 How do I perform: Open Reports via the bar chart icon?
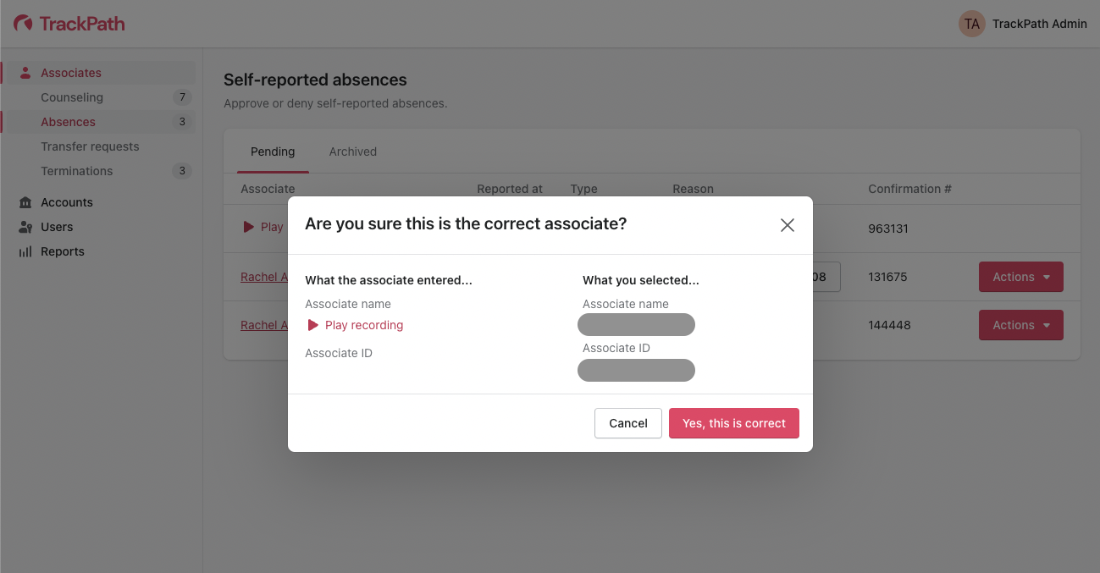coord(26,251)
